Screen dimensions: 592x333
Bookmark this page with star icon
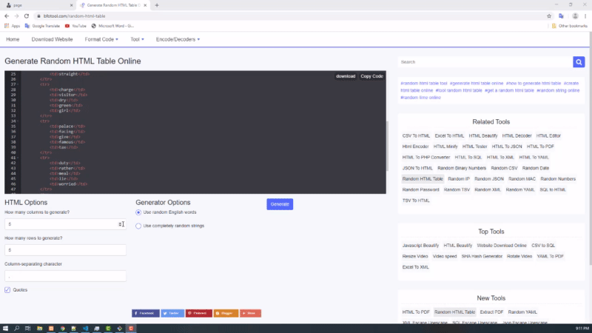coord(549,16)
